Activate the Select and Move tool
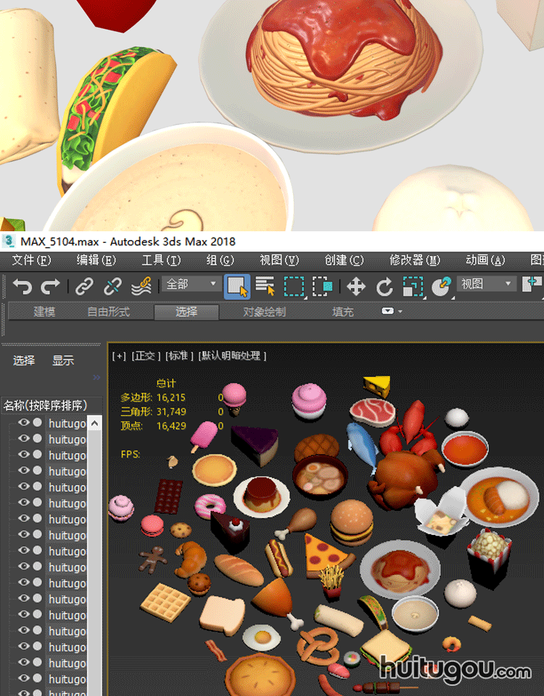This screenshot has height=696, width=544. coord(355,286)
